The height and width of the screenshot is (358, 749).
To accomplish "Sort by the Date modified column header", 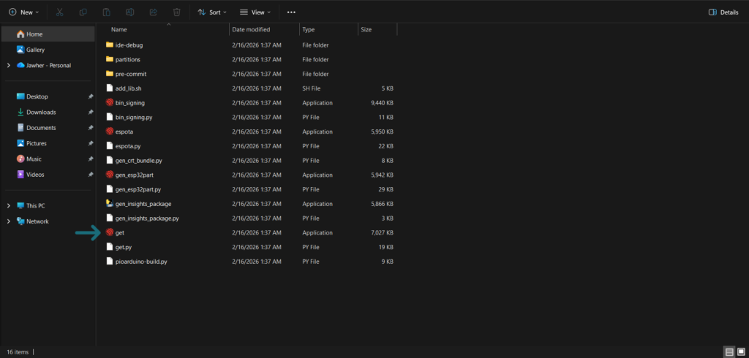I will pyautogui.click(x=251, y=29).
